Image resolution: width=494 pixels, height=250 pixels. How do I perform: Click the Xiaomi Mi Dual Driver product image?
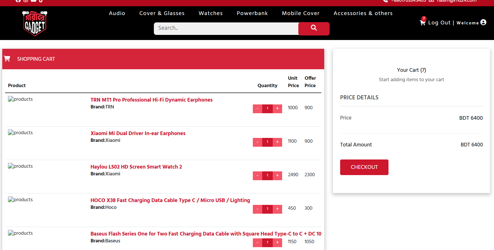pyautogui.click(x=20, y=133)
